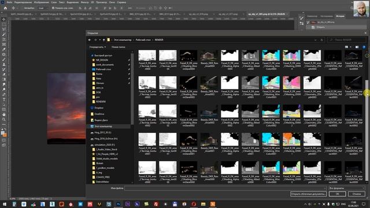
Task: Open the Слой auto-select dropdown
Action: [x=43, y=8]
